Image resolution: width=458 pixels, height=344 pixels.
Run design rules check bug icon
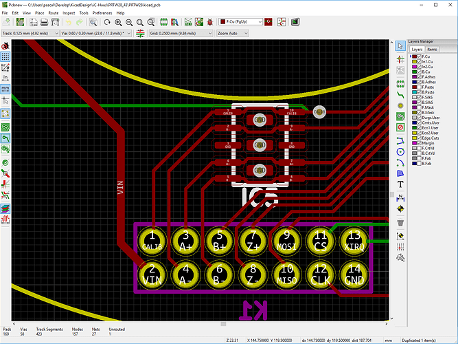(x=209, y=22)
